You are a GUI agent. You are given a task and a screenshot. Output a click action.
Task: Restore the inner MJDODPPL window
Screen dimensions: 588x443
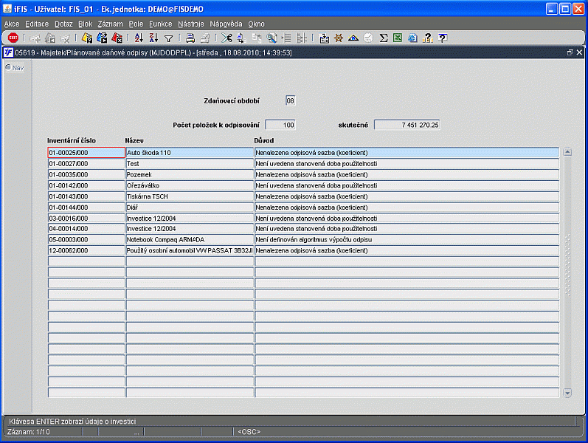570,52
